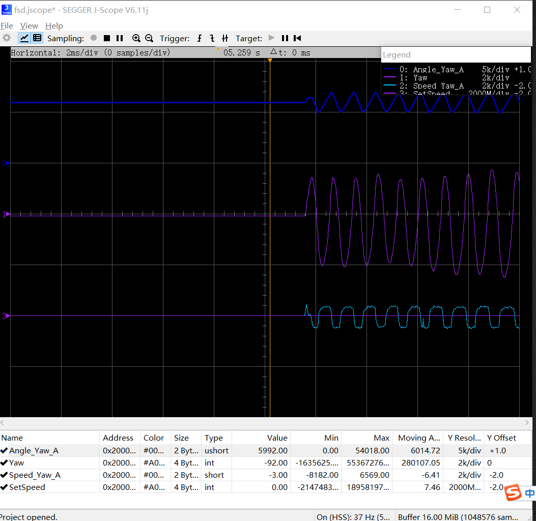
Task: Click SetSpeed Y resolution 2000M
Action: [x=464, y=487]
